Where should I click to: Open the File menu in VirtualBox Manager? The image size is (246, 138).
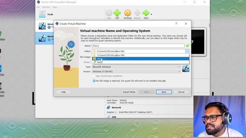38,7
